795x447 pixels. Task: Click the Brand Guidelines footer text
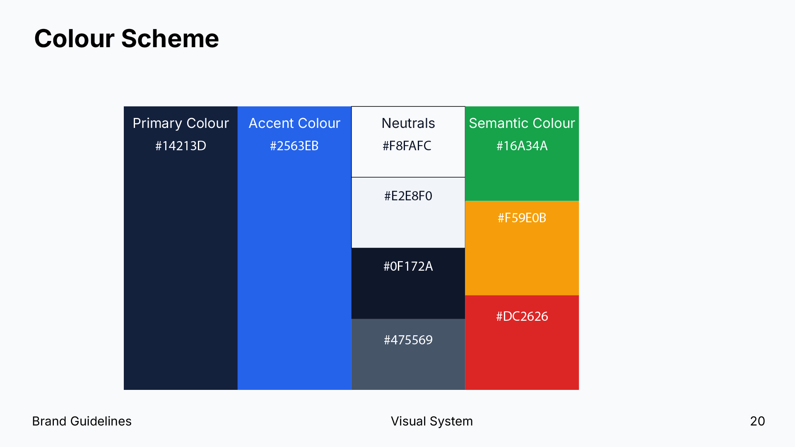(x=82, y=421)
